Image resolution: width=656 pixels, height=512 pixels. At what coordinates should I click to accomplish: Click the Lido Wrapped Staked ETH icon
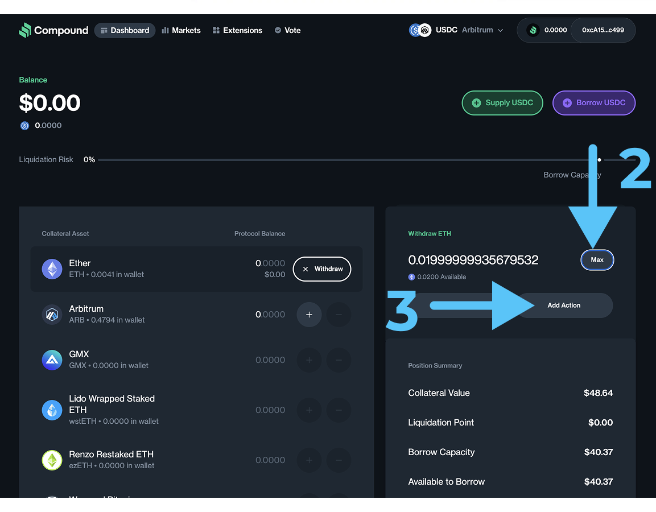(x=52, y=410)
